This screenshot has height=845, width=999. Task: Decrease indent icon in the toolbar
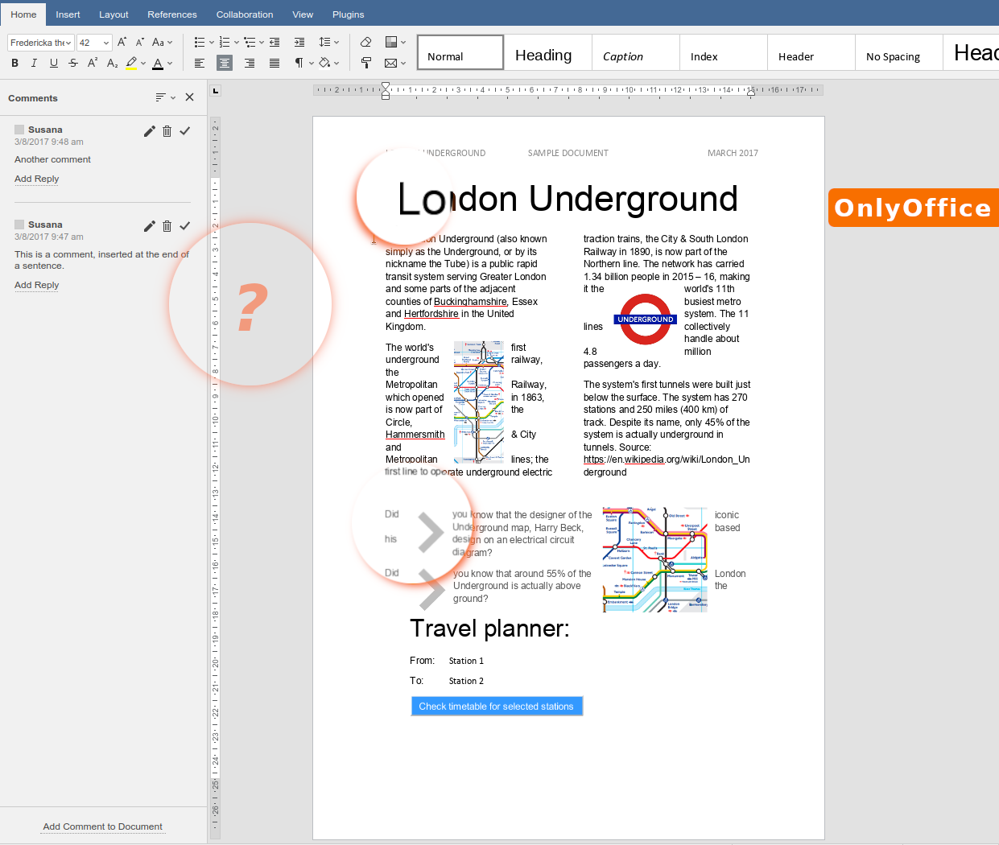coord(275,42)
